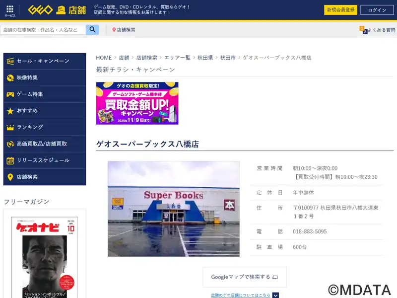This screenshot has width=397, height=298.
Task: Click the login button
Action: [377, 10]
